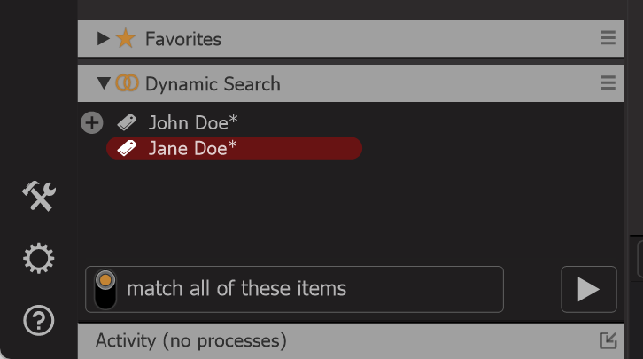Click the Dynamic Search interlocking rings icon
Image resolution: width=643 pixels, height=359 pixels.
[128, 83]
